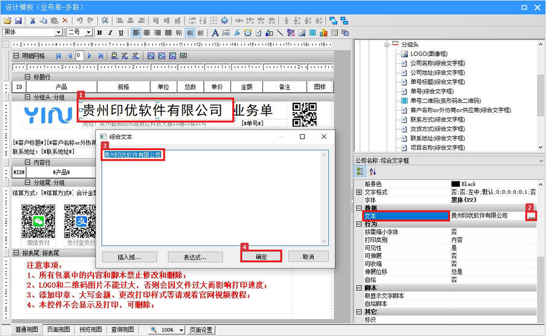546x336 pixels.
Task: Collapse the 脚本 property category
Action: 359,288
